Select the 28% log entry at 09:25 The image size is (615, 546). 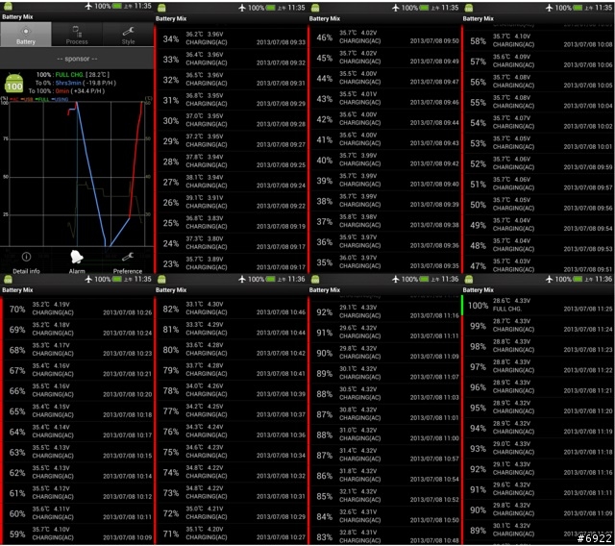[x=231, y=161]
